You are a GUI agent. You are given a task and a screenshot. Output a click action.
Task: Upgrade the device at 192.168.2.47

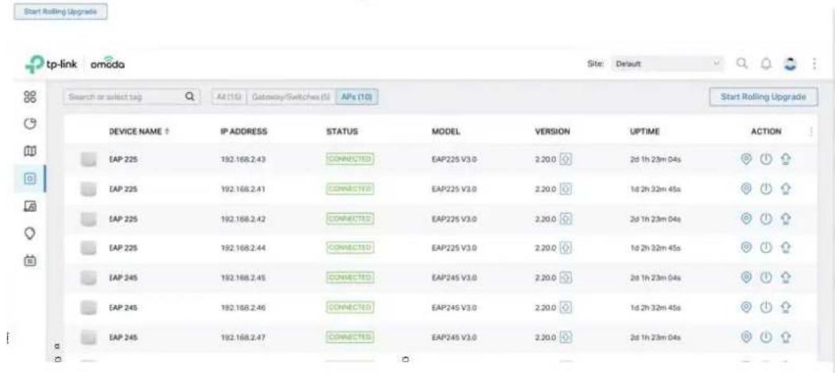[x=786, y=336]
